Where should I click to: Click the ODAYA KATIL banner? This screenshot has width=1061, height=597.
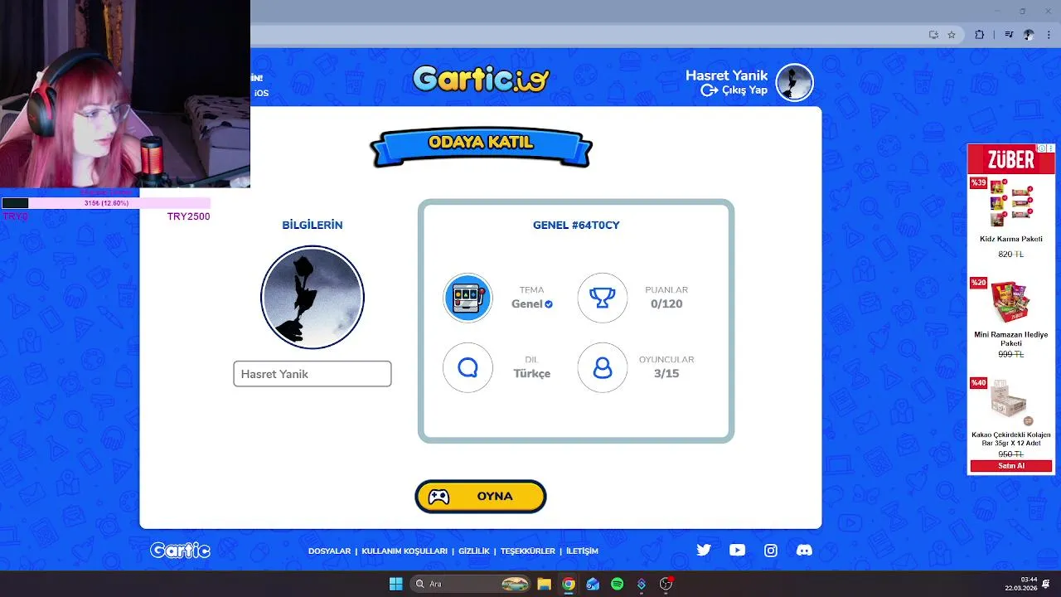click(x=481, y=147)
